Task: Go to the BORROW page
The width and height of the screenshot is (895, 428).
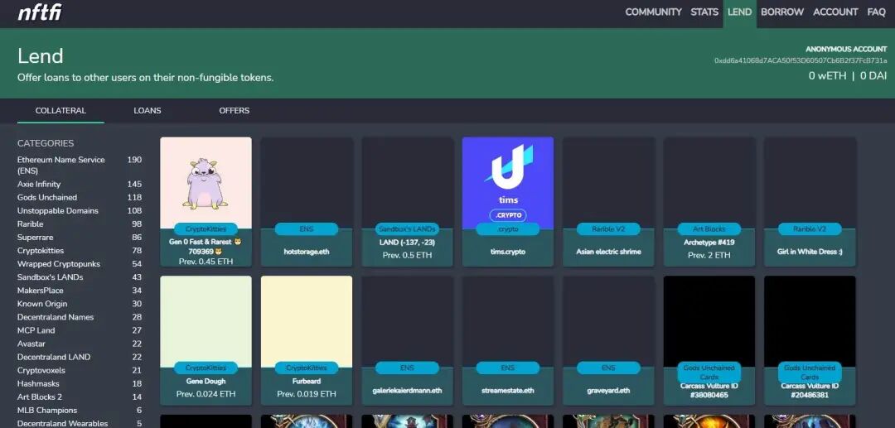Action: pyautogui.click(x=782, y=12)
